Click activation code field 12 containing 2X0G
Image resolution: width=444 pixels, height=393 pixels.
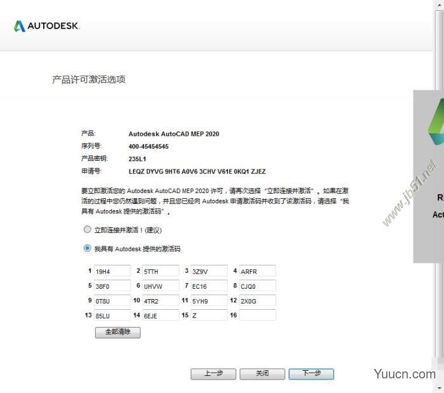tap(258, 300)
